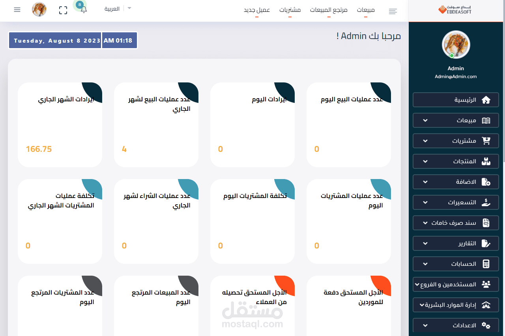Select the الرئيسية sidebar label

click(465, 100)
